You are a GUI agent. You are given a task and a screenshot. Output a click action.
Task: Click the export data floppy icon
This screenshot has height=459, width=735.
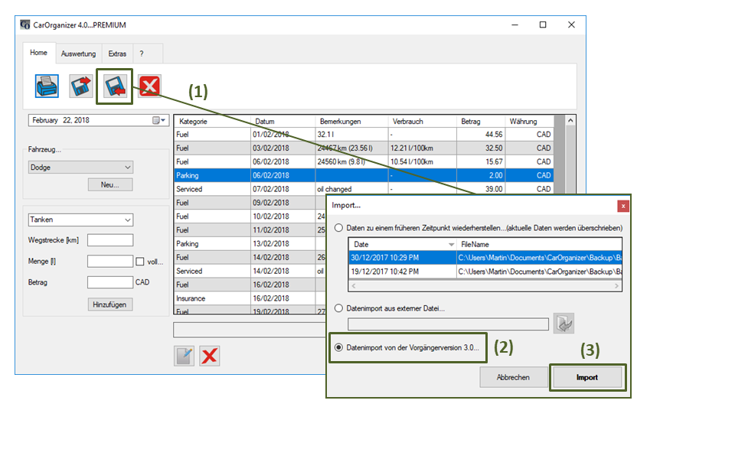pyautogui.click(x=80, y=86)
